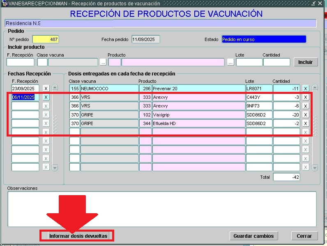Select the Cantidad input in Incluir producto

tap(276, 62)
